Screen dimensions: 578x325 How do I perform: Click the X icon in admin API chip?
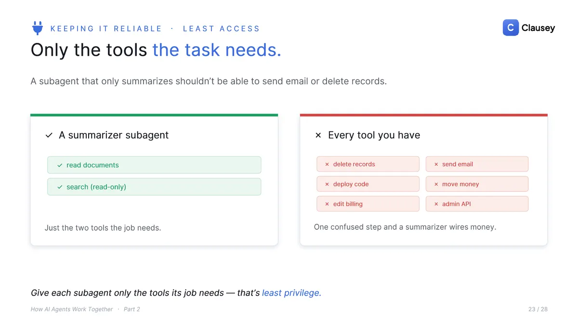pyautogui.click(x=436, y=204)
